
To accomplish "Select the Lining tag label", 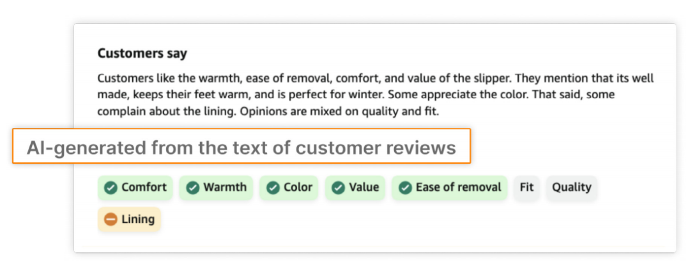I will click(138, 219).
